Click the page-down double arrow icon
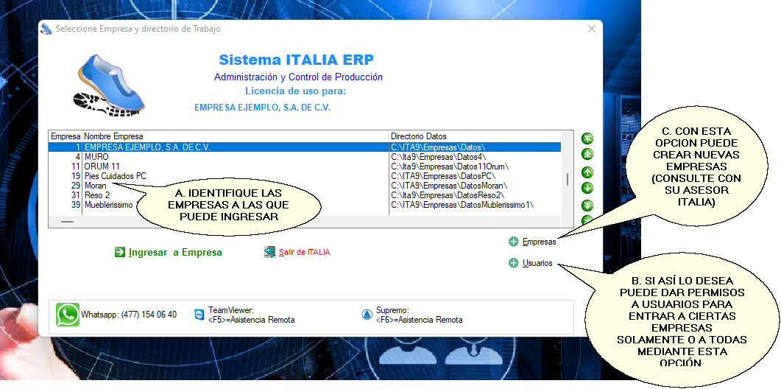781x389 pixels. coord(587,206)
